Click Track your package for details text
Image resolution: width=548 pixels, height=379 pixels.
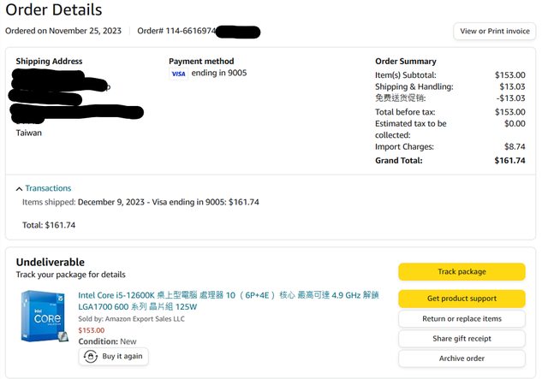point(70,275)
